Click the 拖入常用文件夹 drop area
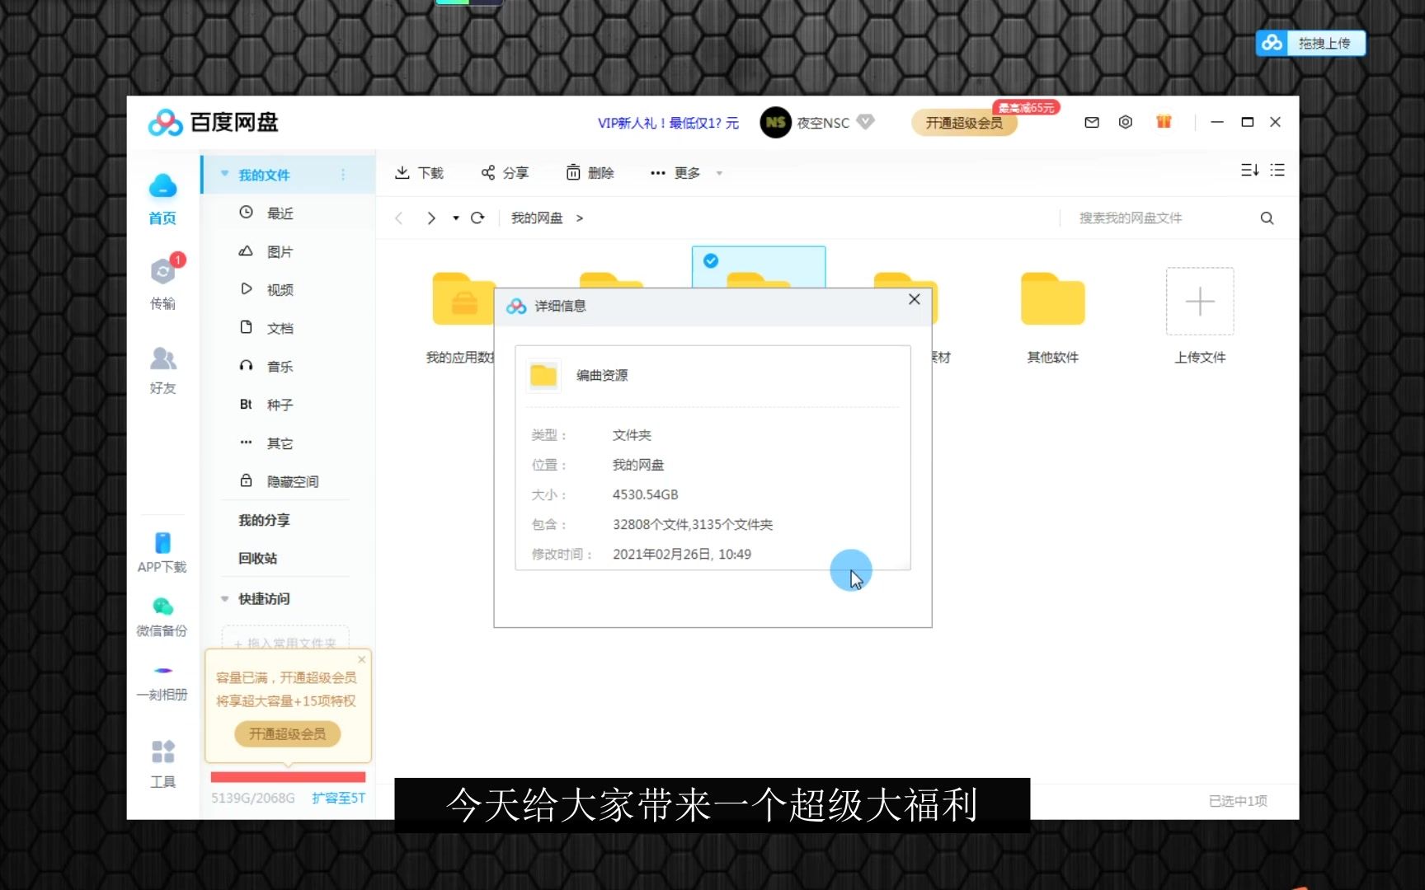 click(285, 639)
